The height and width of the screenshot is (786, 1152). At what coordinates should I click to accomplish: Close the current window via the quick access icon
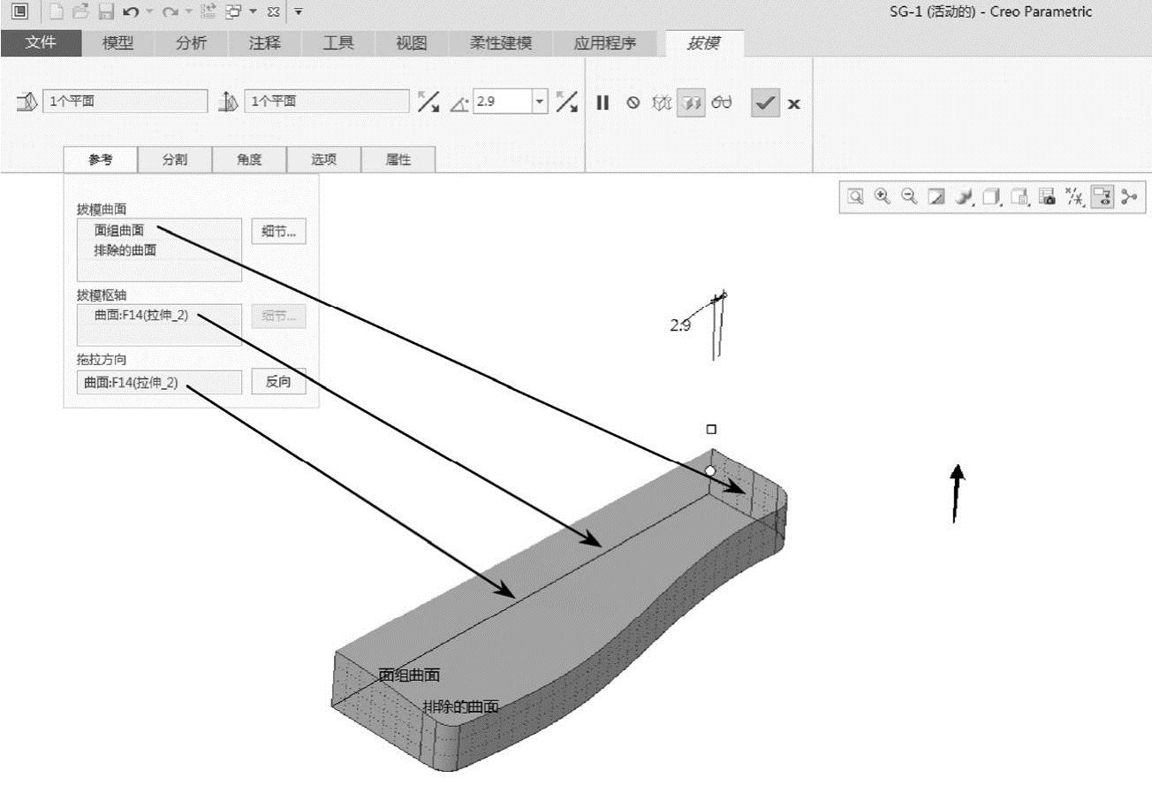coord(273,12)
